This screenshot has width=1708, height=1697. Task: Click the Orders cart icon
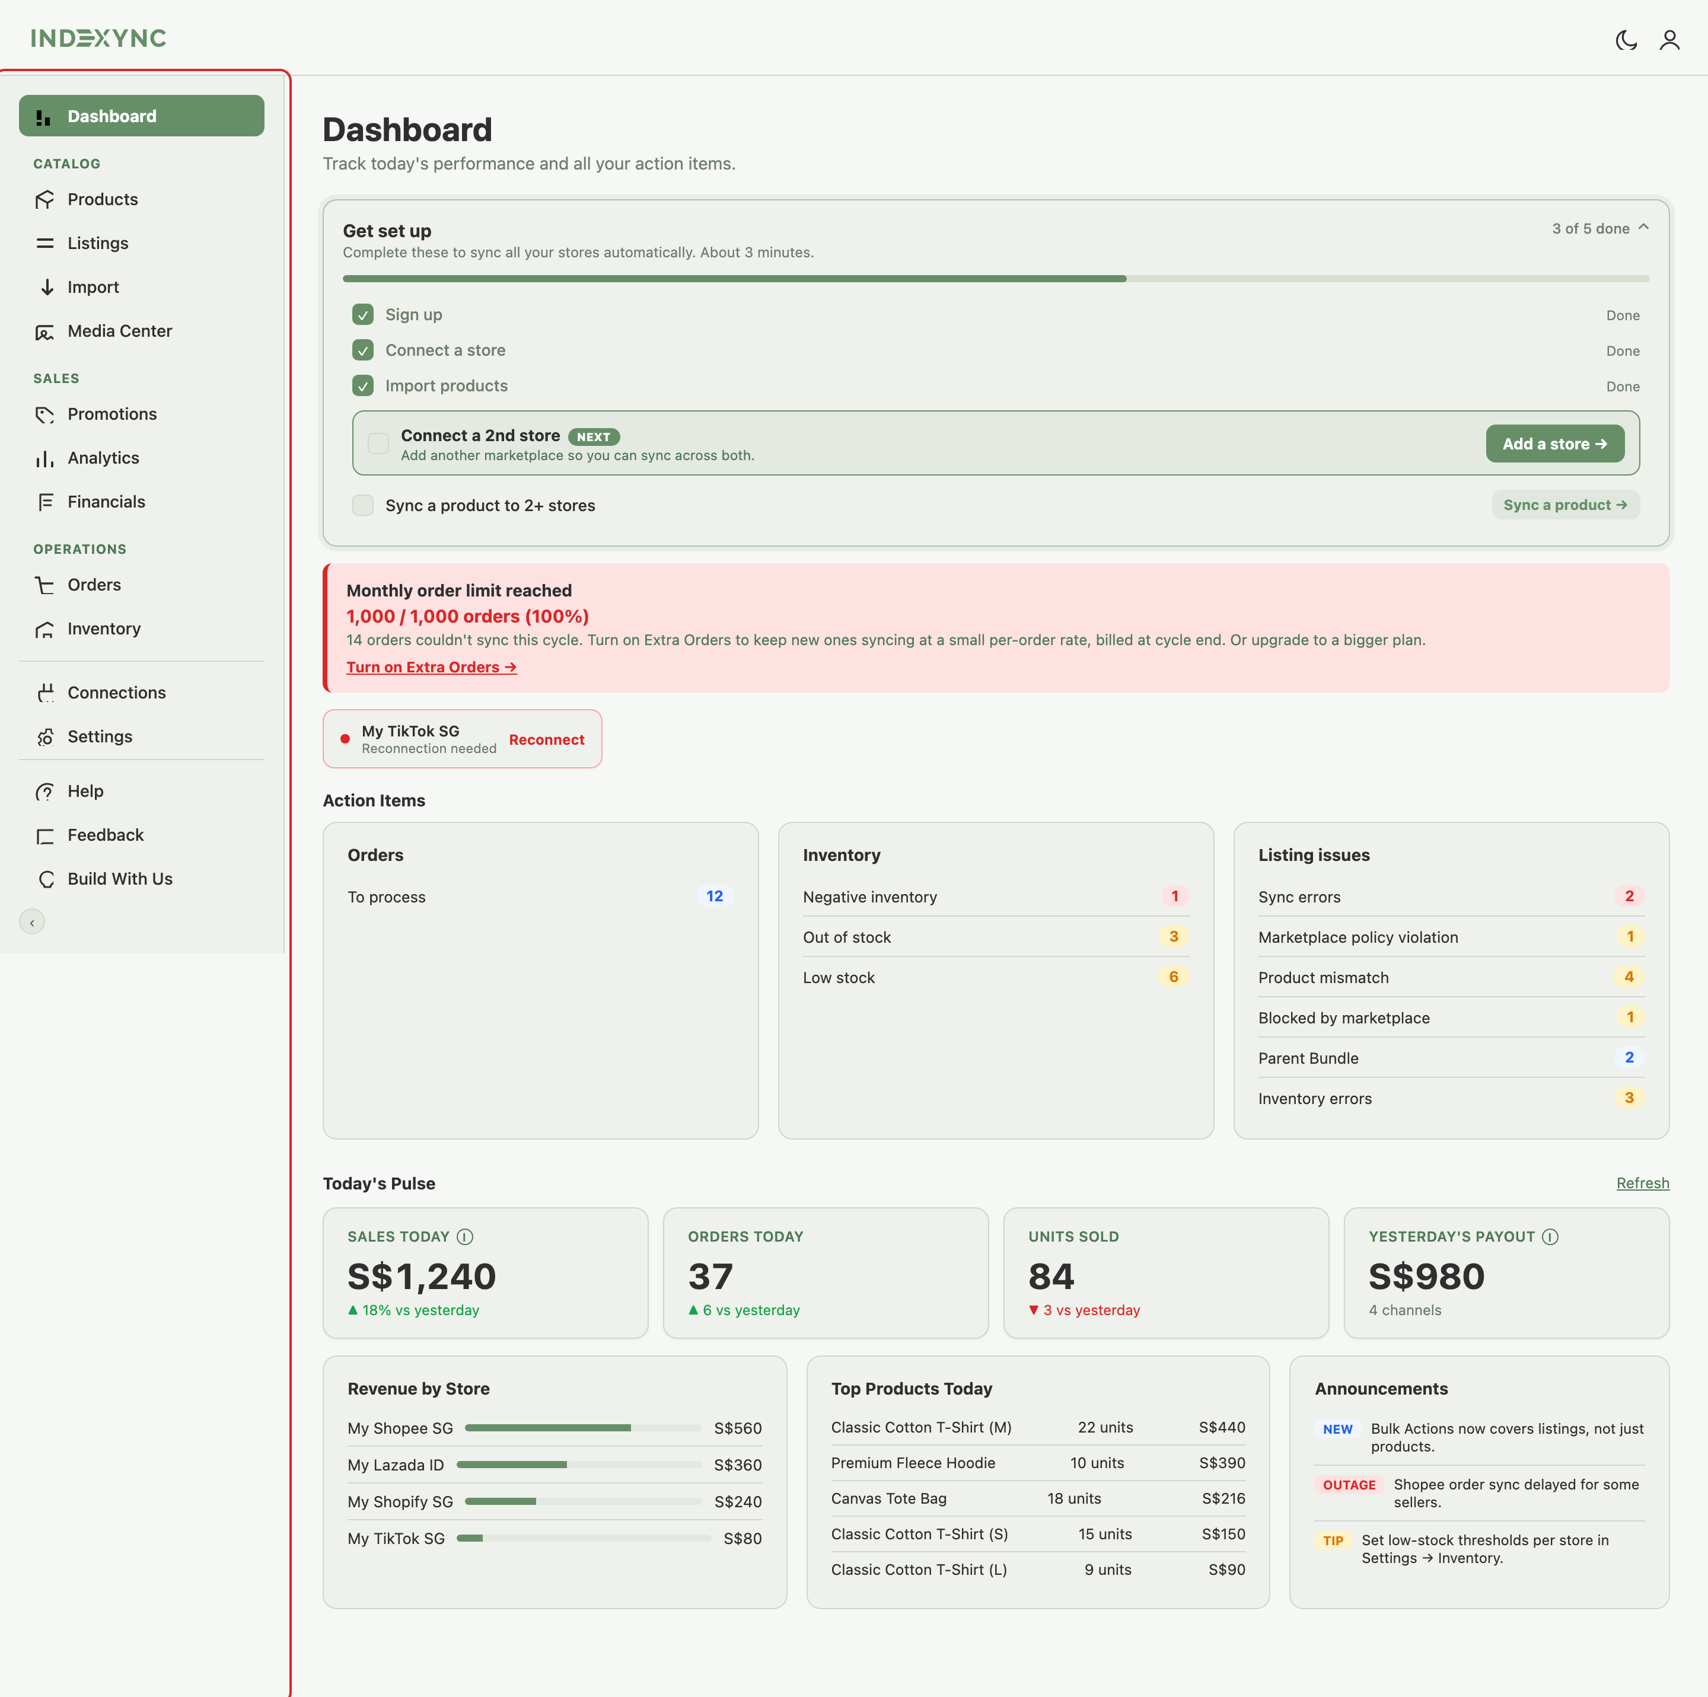click(x=44, y=585)
